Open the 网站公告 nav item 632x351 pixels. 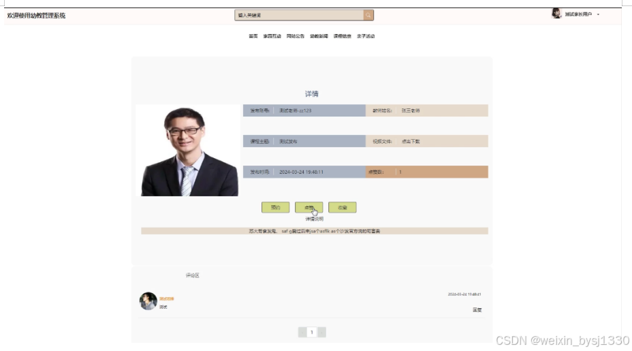pyautogui.click(x=296, y=36)
